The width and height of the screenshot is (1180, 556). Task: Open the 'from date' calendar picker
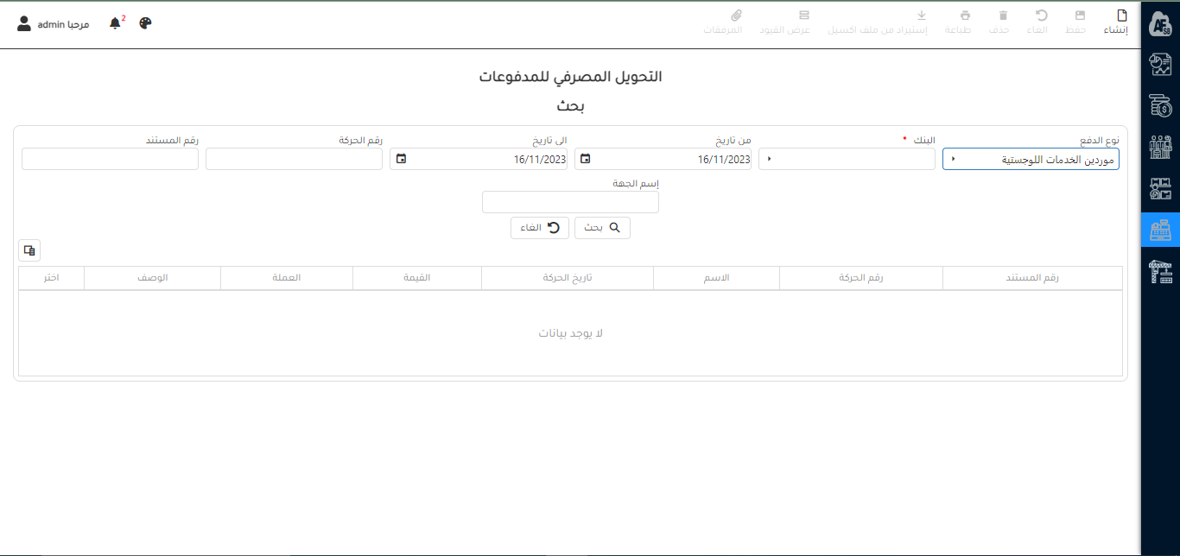pos(586,160)
